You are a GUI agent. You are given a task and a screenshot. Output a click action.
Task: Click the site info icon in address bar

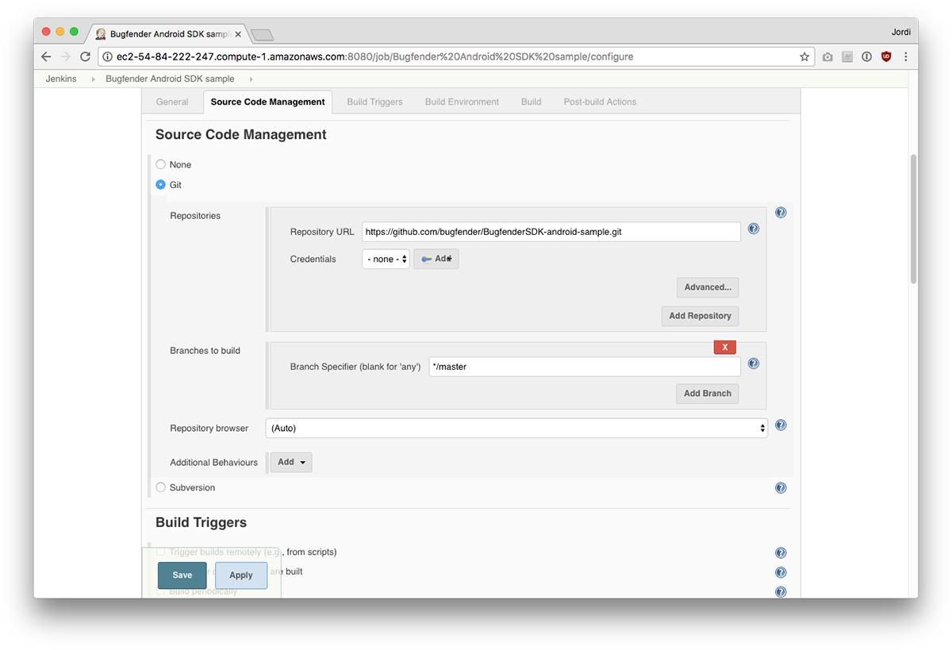click(108, 57)
